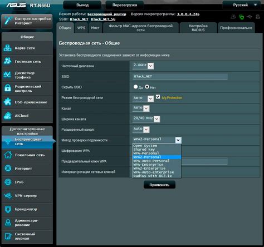264x247 pixels.
Task: Toggle the b/g Protection checkbox
Action: 158,97
